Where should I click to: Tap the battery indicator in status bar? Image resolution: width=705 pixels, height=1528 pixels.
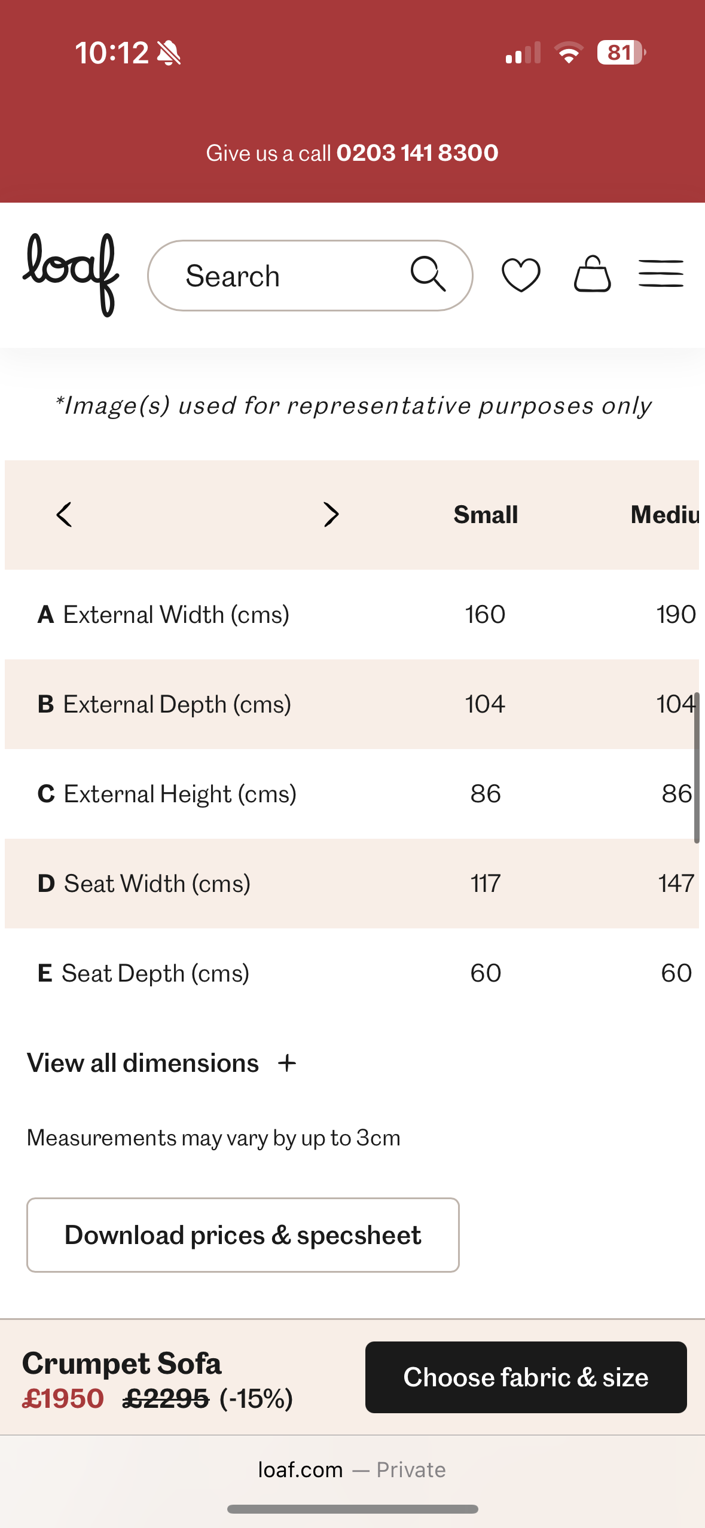pos(621,53)
